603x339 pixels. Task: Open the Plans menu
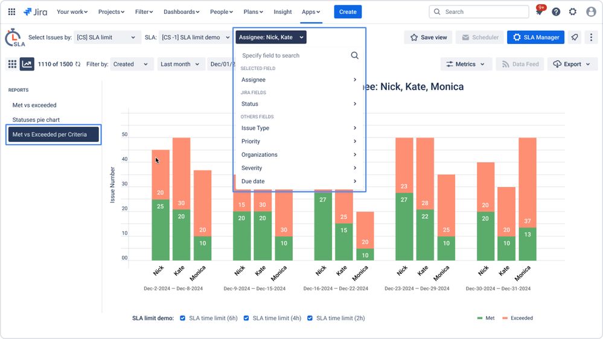pos(253,12)
